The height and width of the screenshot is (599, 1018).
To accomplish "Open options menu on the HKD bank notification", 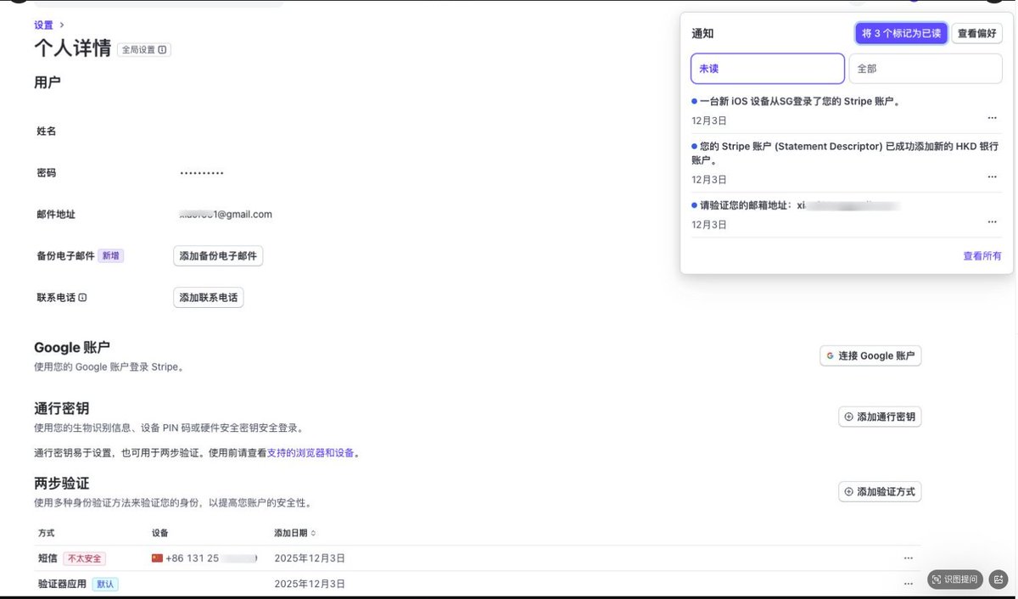I will click(x=992, y=176).
